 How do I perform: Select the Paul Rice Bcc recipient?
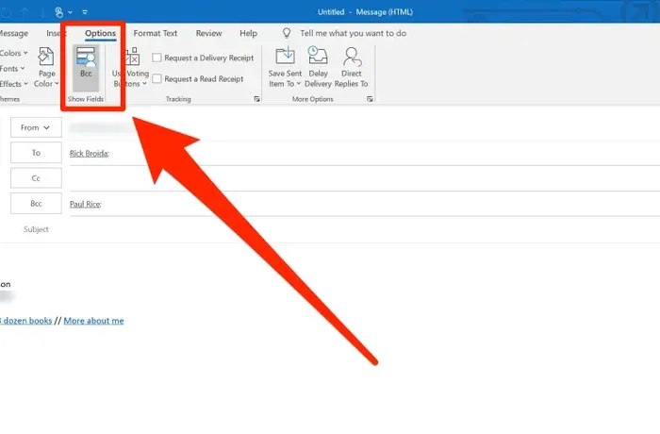(x=86, y=204)
